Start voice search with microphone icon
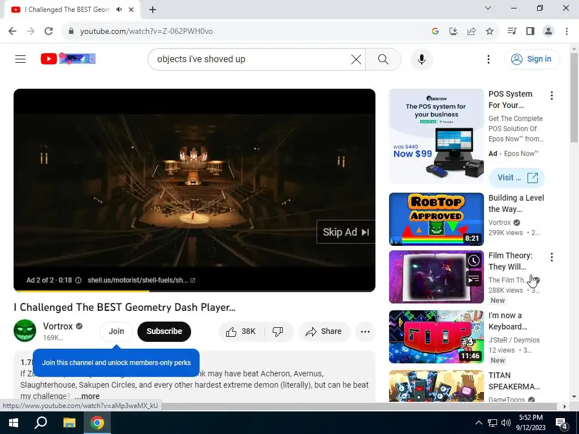Image resolution: width=579 pixels, height=434 pixels. click(x=421, y=59)
